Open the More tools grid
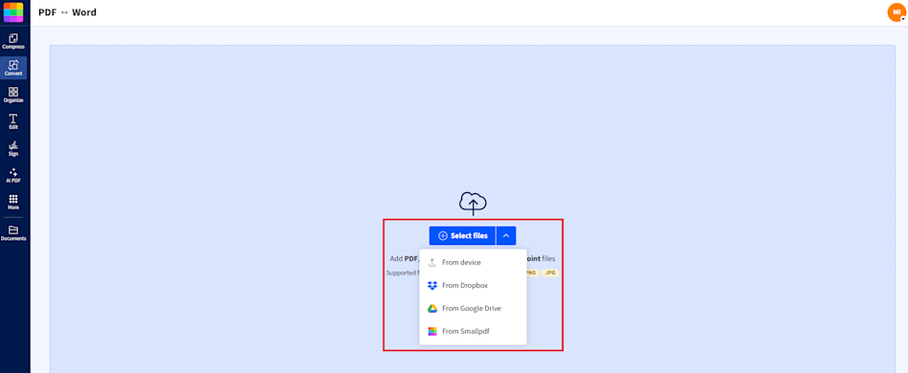The width and height of the screenshot is (908, 373). tap(13, 202)
